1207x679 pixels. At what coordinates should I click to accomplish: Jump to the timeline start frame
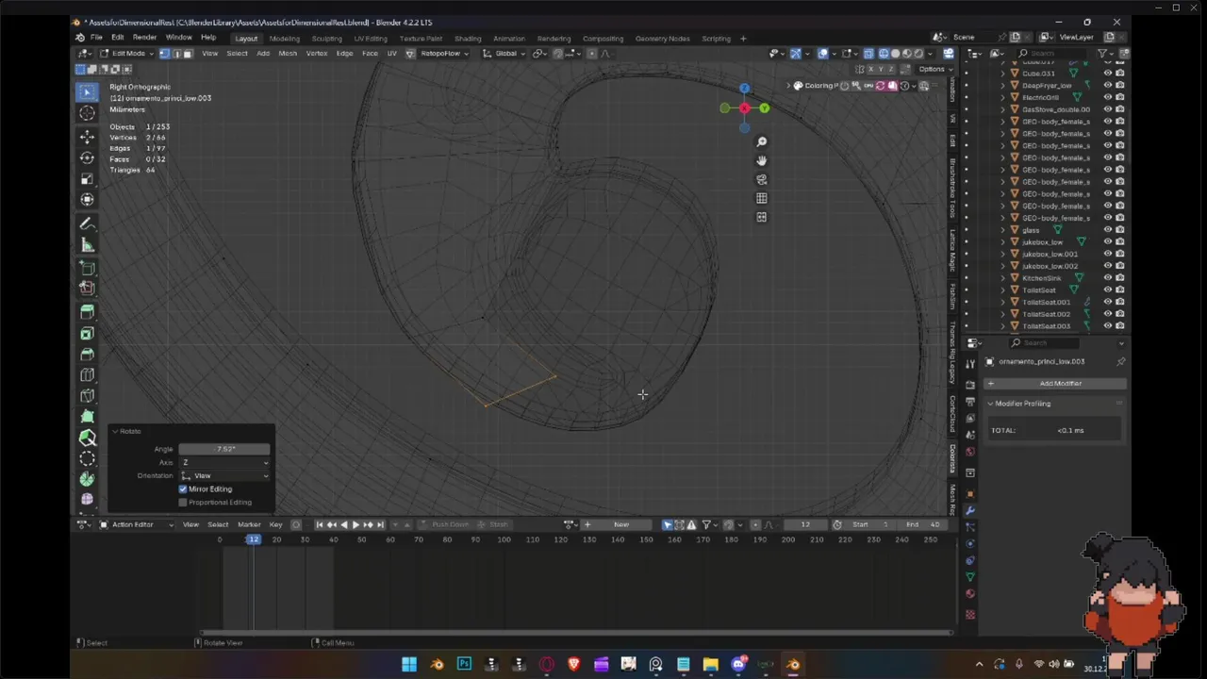click(x=319, y=524)
